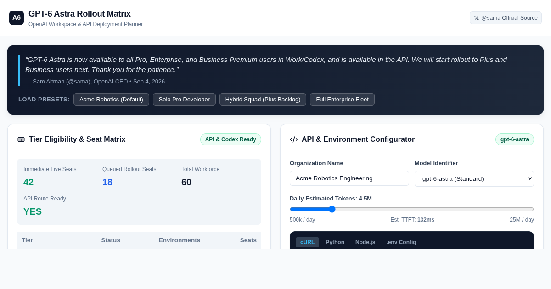Screen dimensions: 551x289
Task: Click the table icon beside Tier Eligibility heading
Action: pyautogui.click(x=21, y=139)
